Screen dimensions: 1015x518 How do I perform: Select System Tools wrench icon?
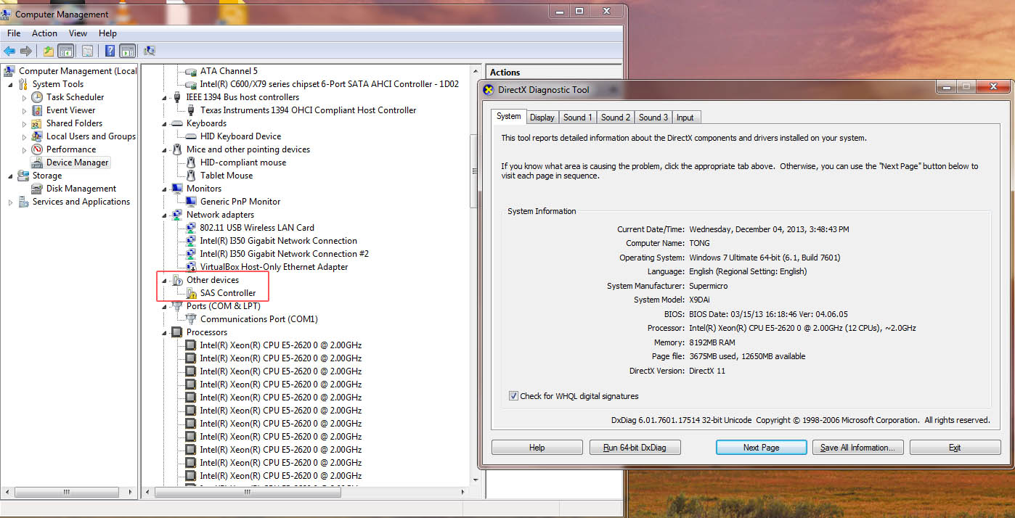(x=23, y=84)
